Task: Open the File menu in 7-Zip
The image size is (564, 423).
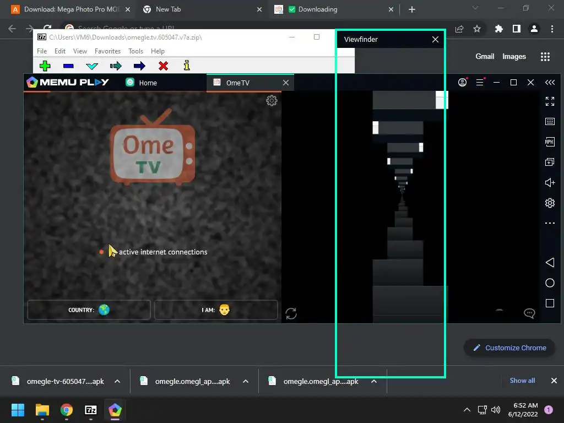Action: [42, 51]
